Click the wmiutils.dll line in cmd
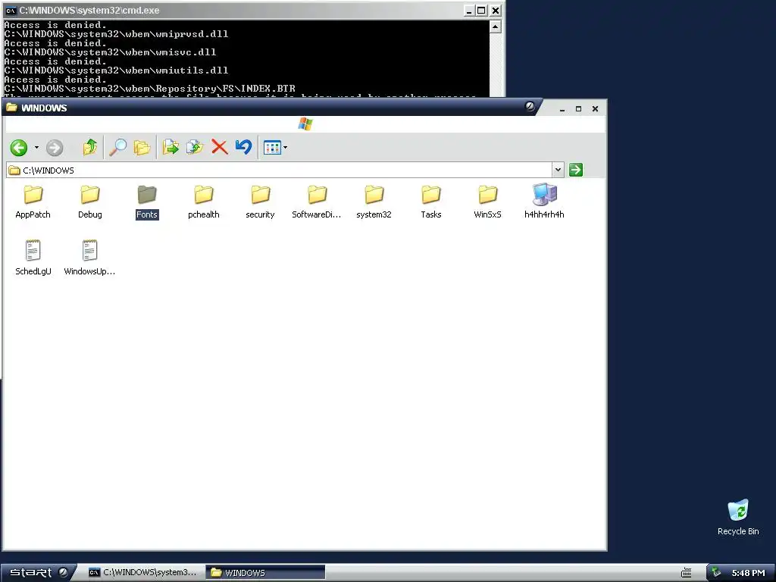The width and height of the screenshot is (776, 582). tap(116, 70)
